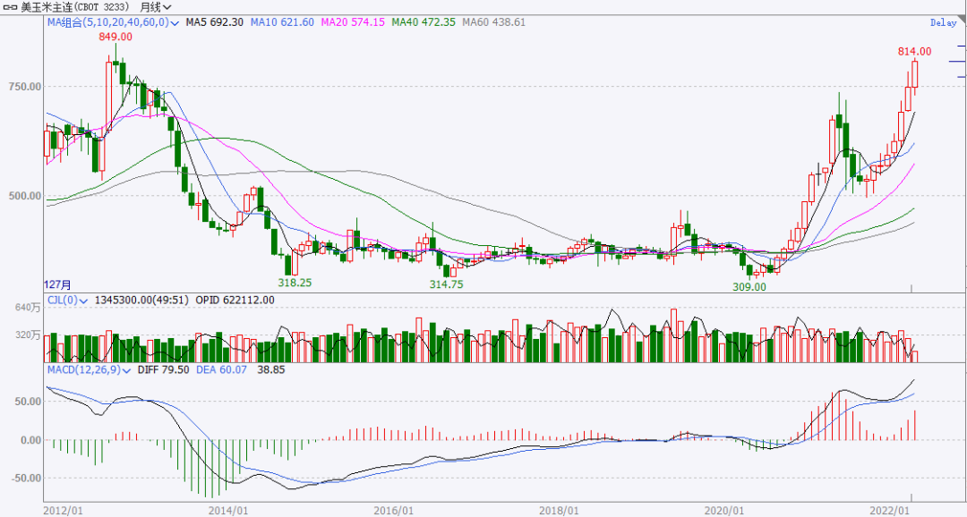Click the 2016/01 date axis label
The image size is (967, 517).
click(393, 511)
